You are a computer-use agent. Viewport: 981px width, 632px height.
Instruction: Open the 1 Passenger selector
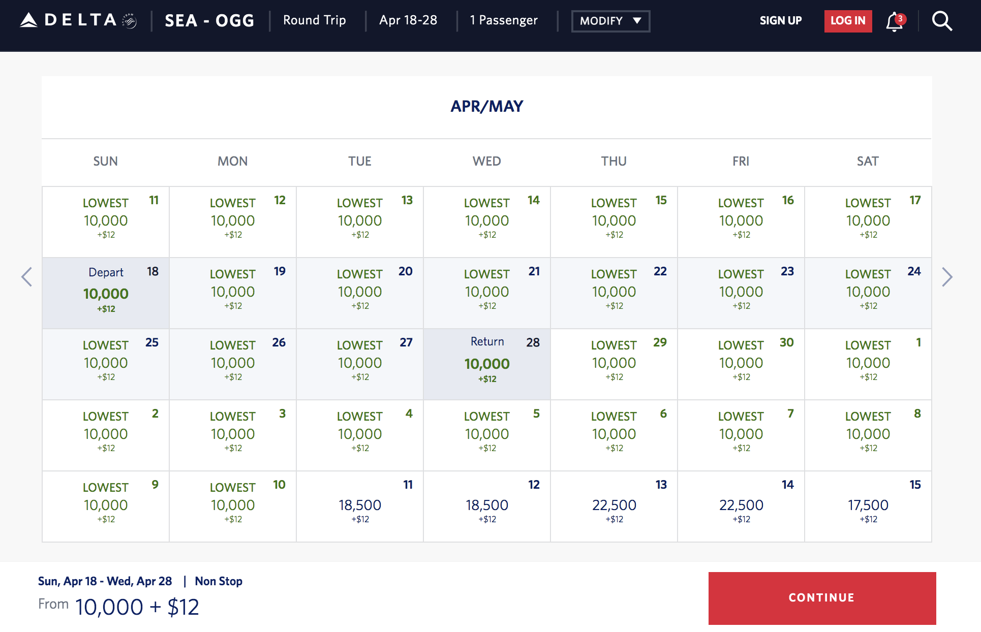[x=504, y=20]
